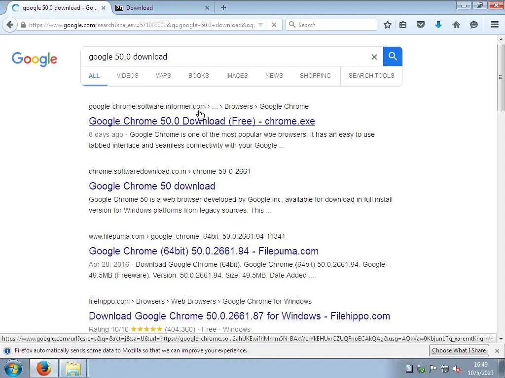Viewport: 505px width, 378px height.
Task: Dismiss the Firefox data notification bar
Action: (x=497, y=350)
